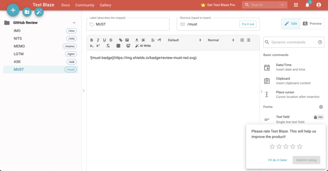The height and width of the screenshot is (171, 328).
Task: Open the text alignment options
Action: click(153, 40)
